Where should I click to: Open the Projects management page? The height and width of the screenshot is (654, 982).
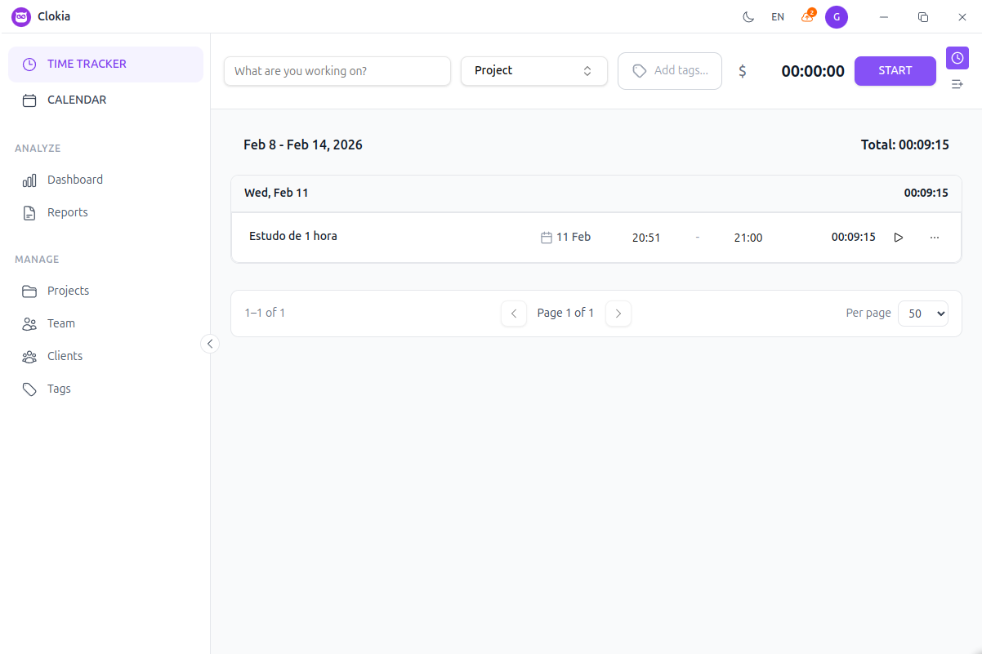pyautogui.click(x=69, y=291)
